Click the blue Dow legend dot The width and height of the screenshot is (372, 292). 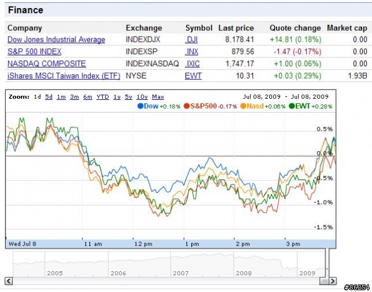pyautogui.click(x=141, y=106)
